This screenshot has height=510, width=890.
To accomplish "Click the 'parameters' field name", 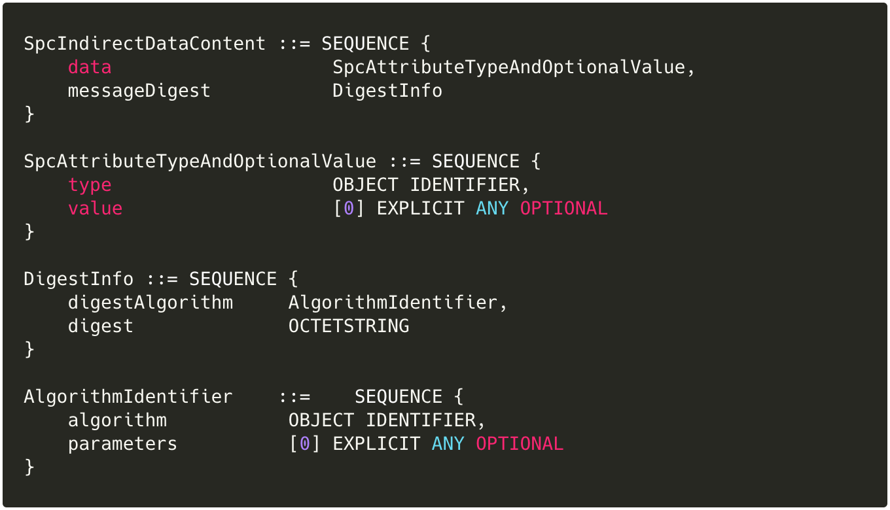I will (x=122, y=444).
